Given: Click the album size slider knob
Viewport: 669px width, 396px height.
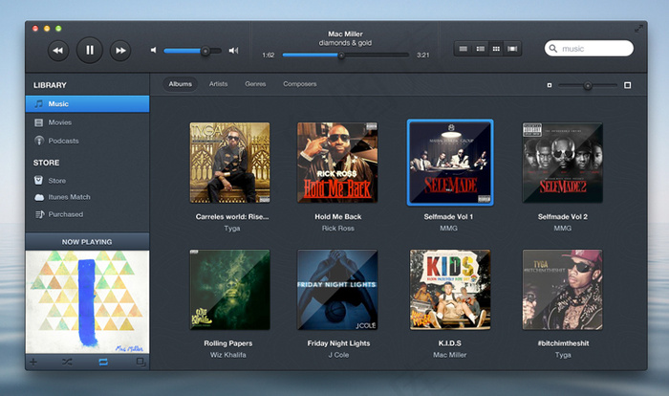Looking at the screenshot, I should point(588,85).
